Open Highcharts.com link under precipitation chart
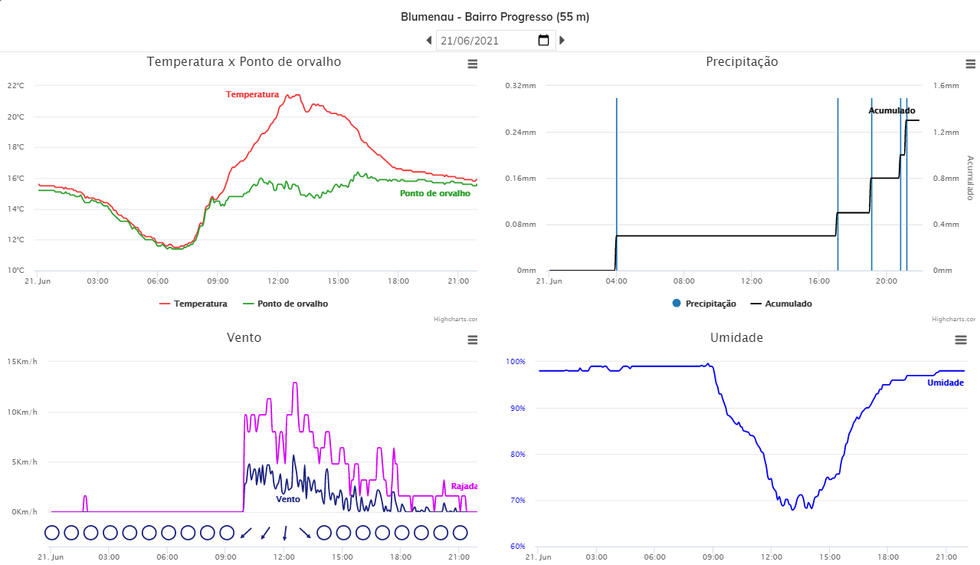 [953, 319]
